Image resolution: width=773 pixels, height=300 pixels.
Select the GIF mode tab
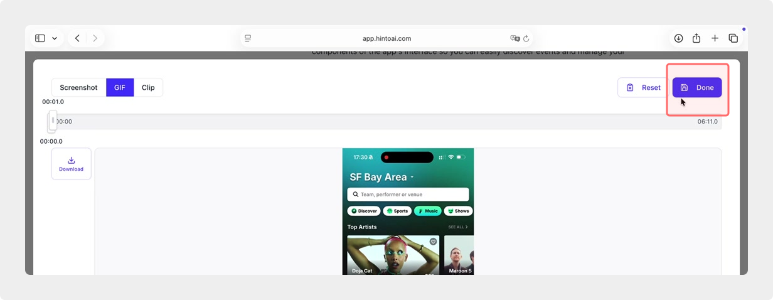click(120, 88)
